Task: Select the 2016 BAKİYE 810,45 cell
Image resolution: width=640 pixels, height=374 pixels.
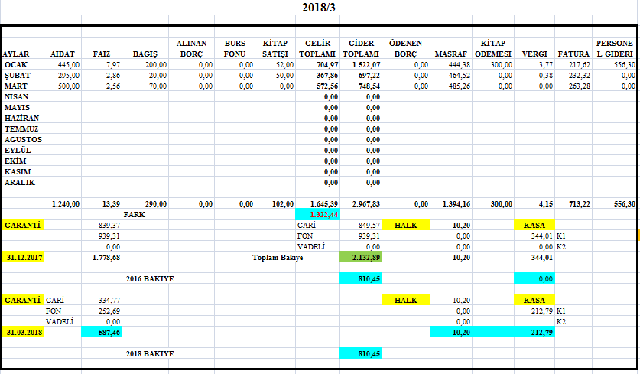Action: point(361,278)
